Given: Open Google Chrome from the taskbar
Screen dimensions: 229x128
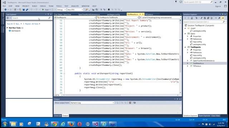Looking at the screenshot, I should coord(55,124).
